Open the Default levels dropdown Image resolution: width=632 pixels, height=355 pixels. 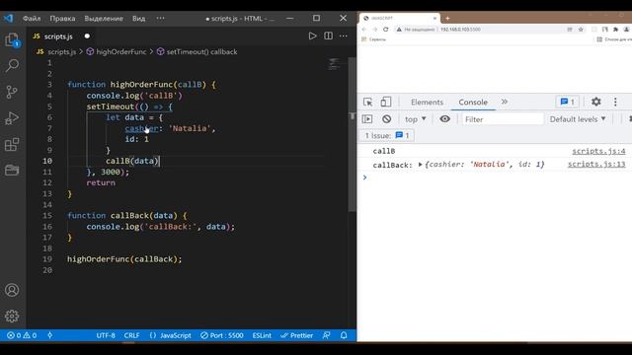click(578, 119)
